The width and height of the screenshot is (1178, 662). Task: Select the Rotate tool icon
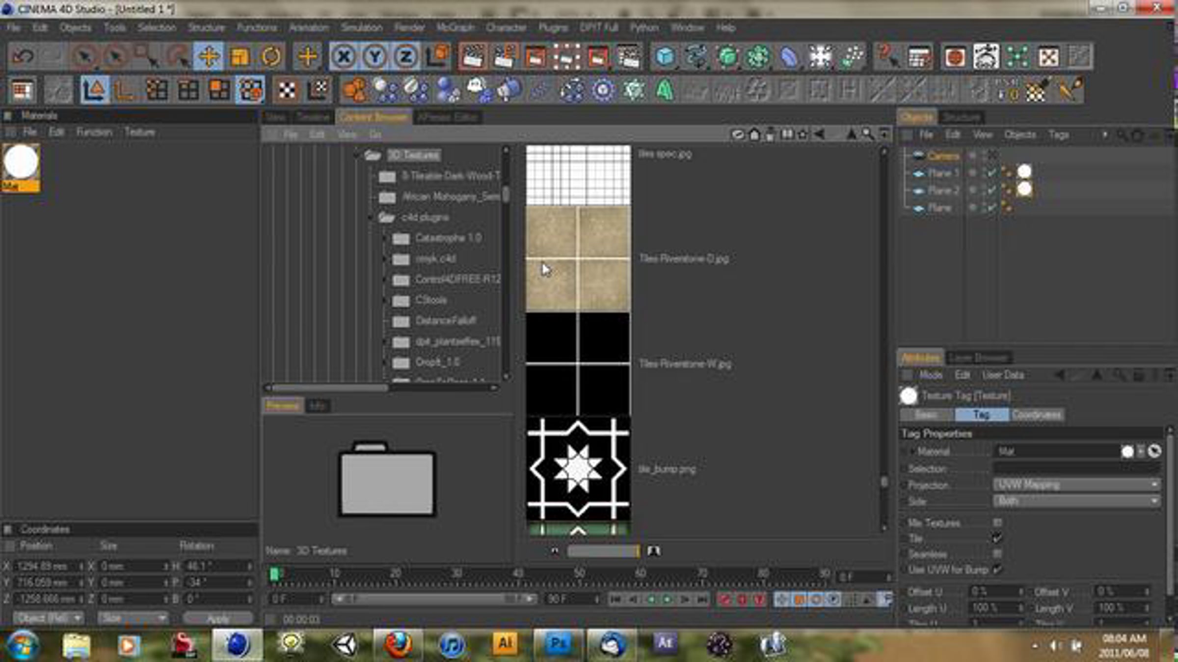(x=270, y=57)
